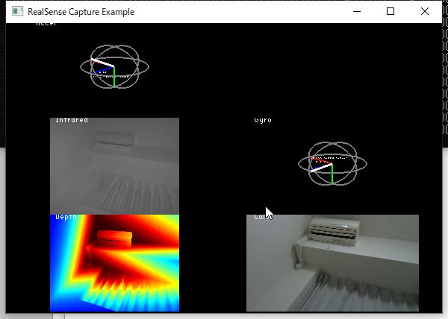Select the Infrared stream view
The width and height of the screenshot is (448, 319).
tap(114, 165)
